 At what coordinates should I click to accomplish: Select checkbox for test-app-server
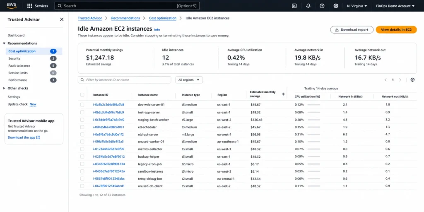(82, 112)
